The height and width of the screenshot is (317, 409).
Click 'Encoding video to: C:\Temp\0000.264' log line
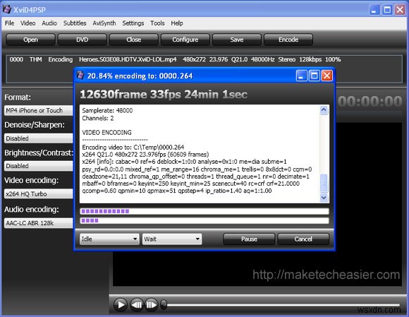coord(133,147)
